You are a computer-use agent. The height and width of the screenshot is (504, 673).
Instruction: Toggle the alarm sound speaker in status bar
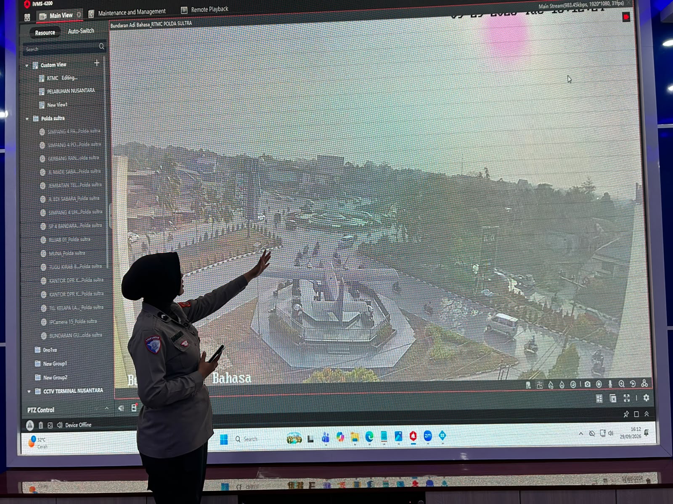pos(60,425)
